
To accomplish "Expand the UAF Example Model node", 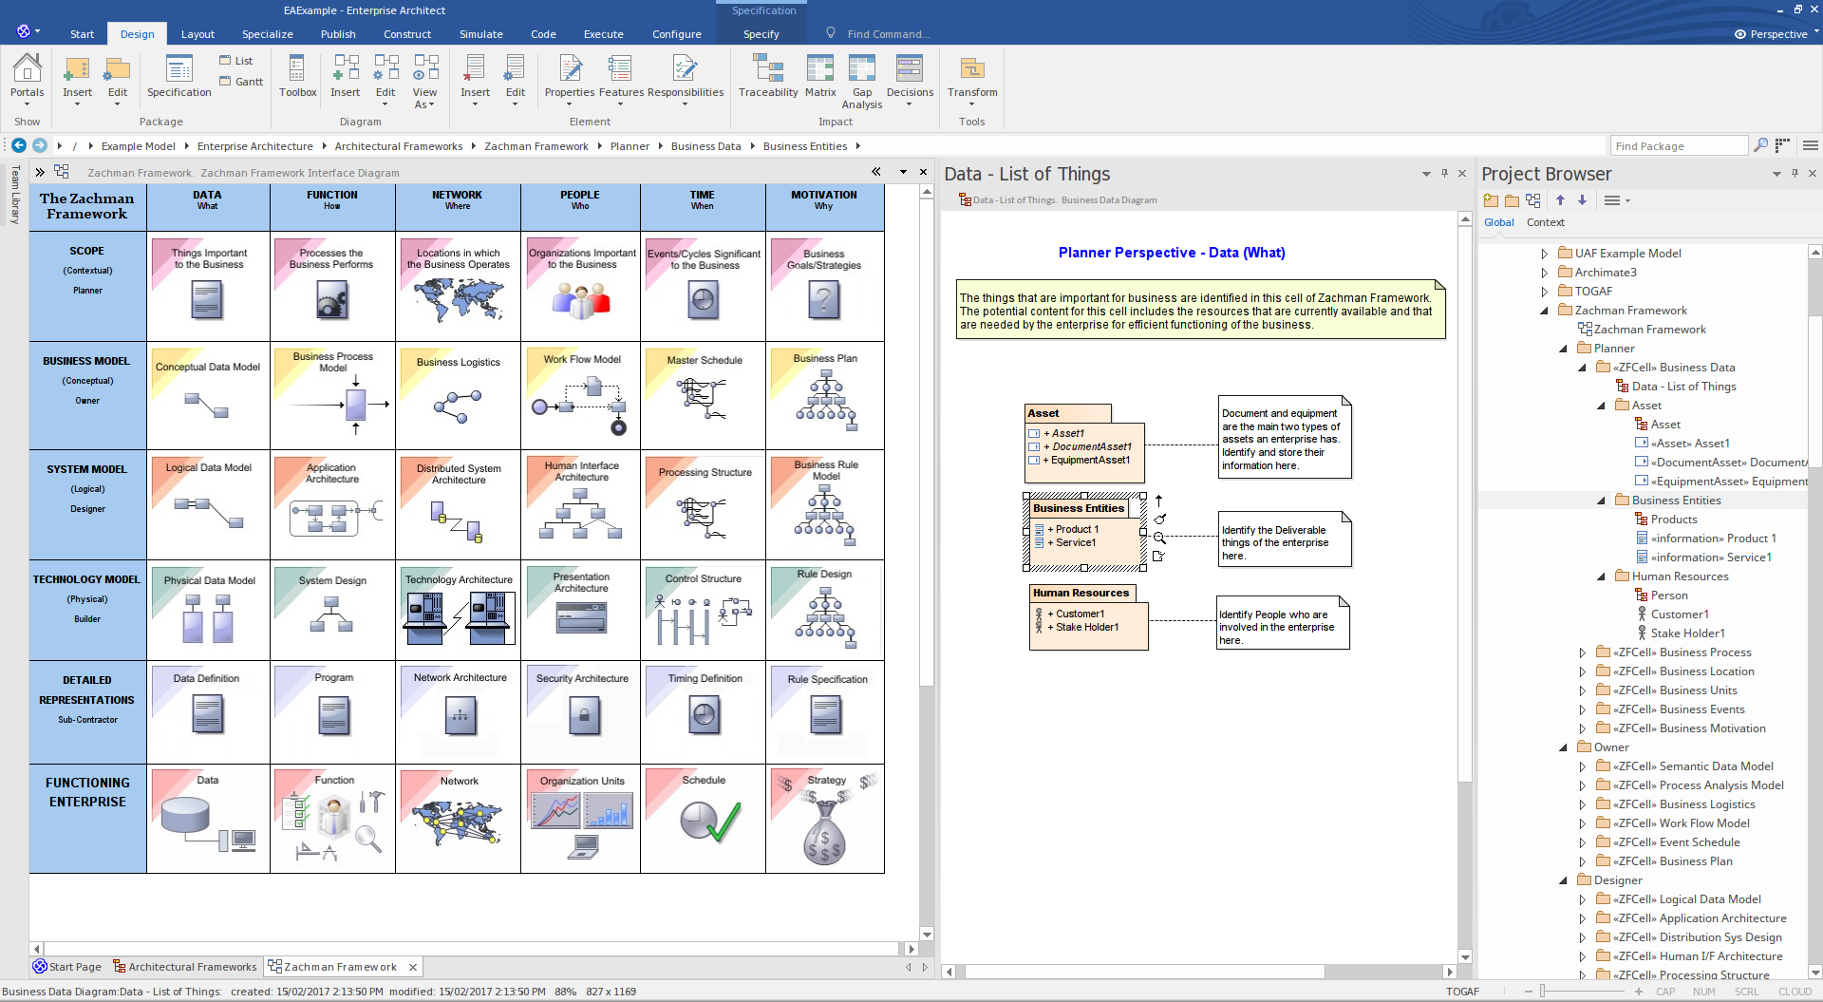I will click(x=1544, y=254).
